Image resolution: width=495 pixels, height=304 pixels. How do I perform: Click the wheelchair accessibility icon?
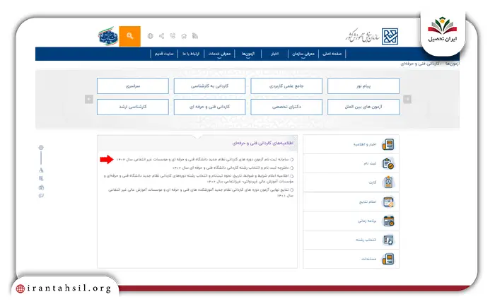click(x=41, y=170)
